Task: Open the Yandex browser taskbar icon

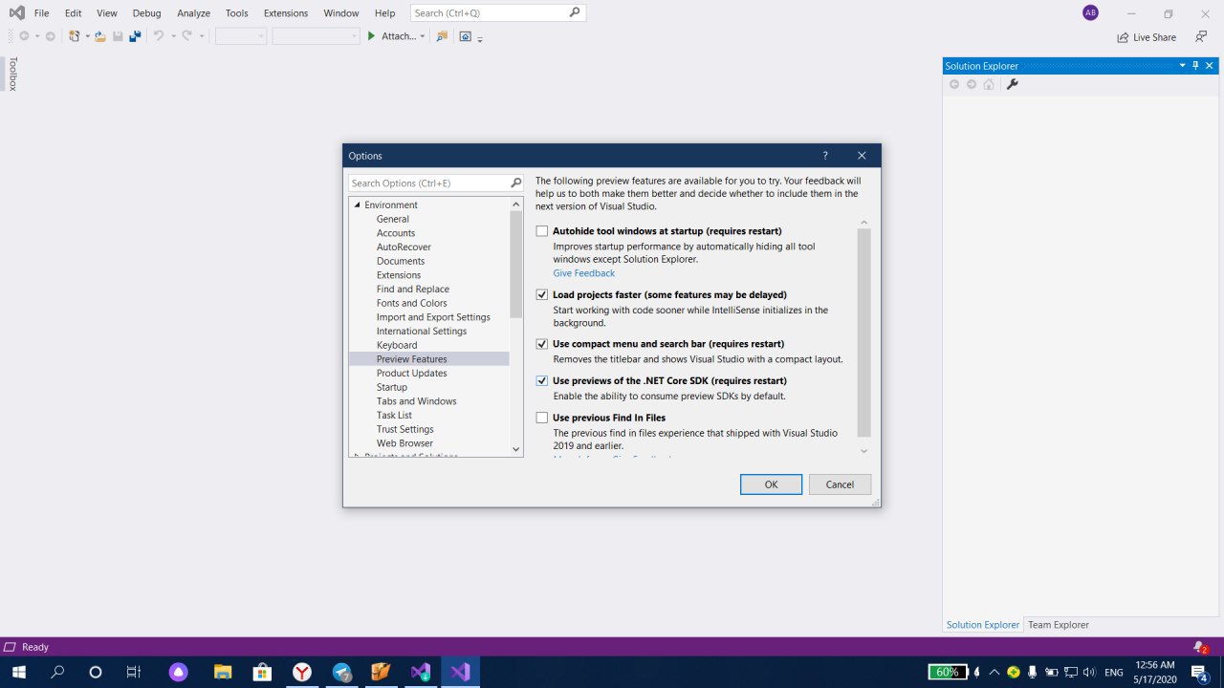Action: (302, 672)
